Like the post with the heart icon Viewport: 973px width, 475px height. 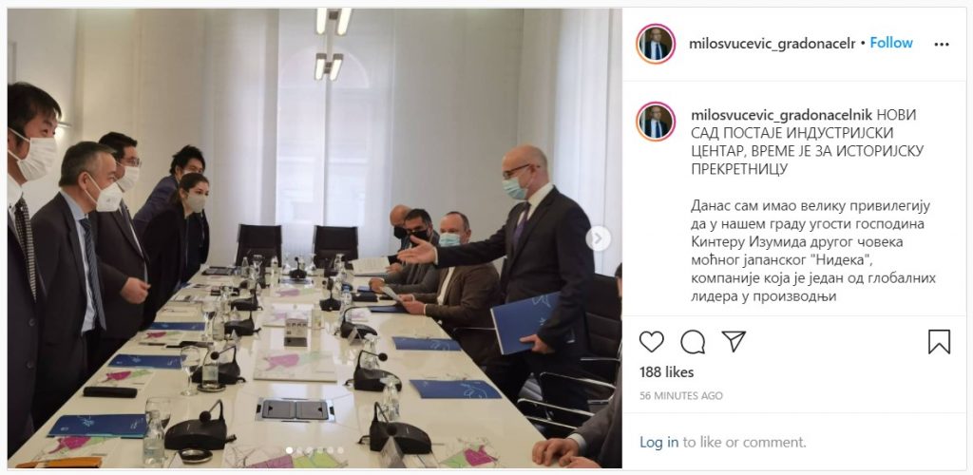[652, 342]
